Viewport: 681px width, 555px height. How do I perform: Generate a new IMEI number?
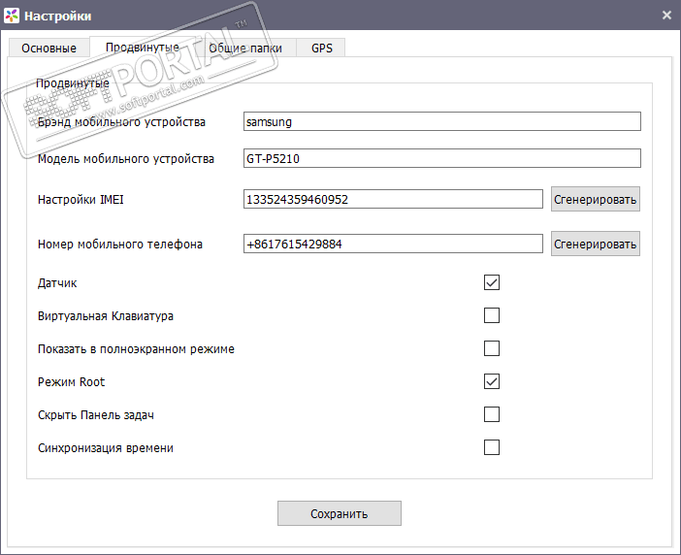click(x=596, y=200)
